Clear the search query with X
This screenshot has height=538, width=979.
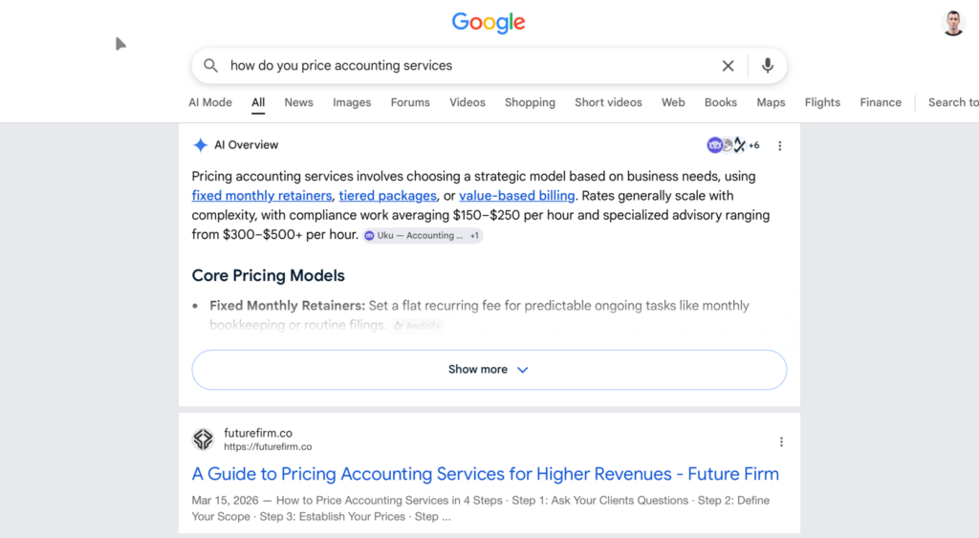[x=728, y=66]
